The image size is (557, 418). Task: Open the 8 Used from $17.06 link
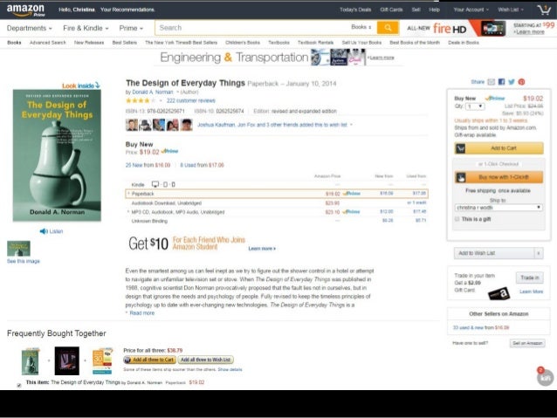203,165
